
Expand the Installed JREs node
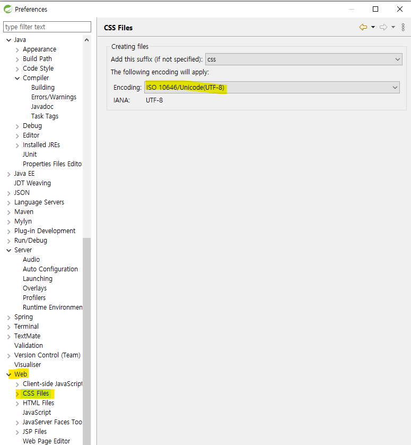coord(18,146)
